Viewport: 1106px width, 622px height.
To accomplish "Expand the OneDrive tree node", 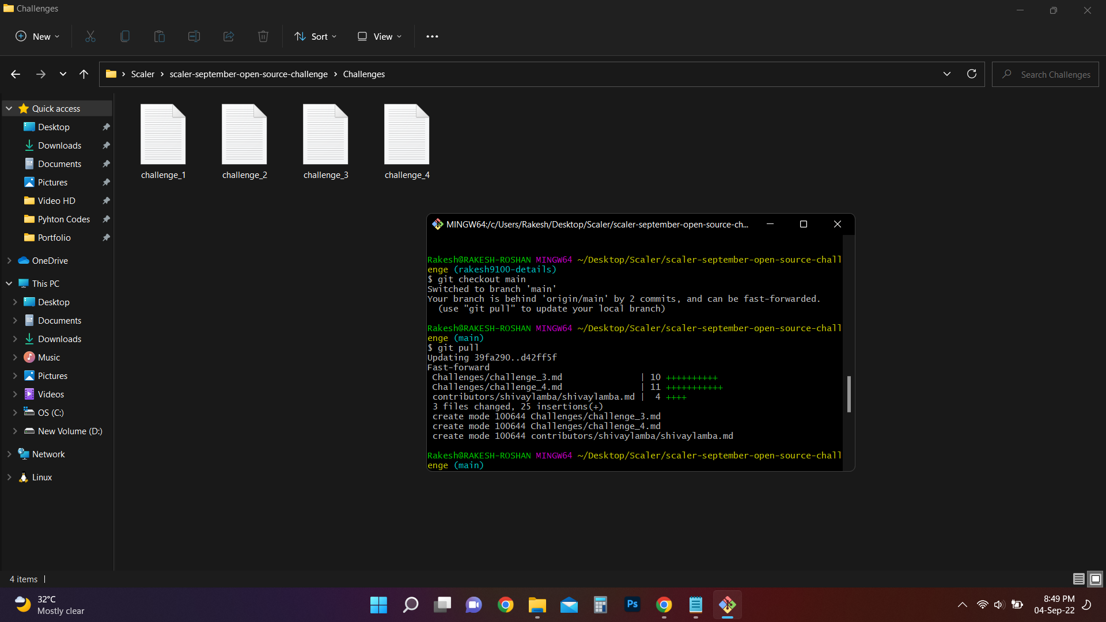I will 9,261.
